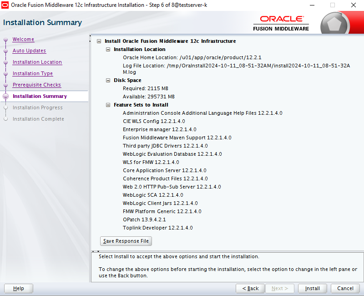Select WLS for FMW 12.2.1.4.0 row
The image size is (364, 296).
[151, 162]
